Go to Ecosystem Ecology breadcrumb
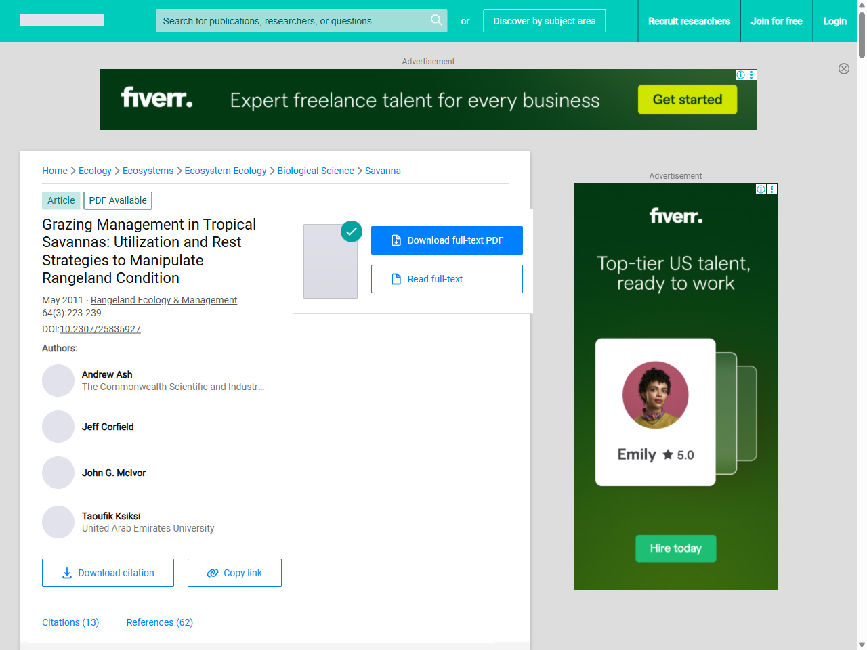 (x=226, y=171)
